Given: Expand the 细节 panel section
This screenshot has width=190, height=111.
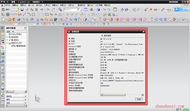Looking at the screenshot, I should pyautogui.click(x=26, y=99).
